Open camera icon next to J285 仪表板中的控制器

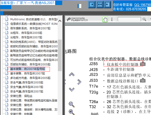(x=143, y=64)
